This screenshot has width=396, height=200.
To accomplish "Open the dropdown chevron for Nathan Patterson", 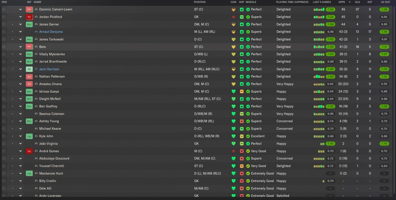I will (x=20, y=76).
